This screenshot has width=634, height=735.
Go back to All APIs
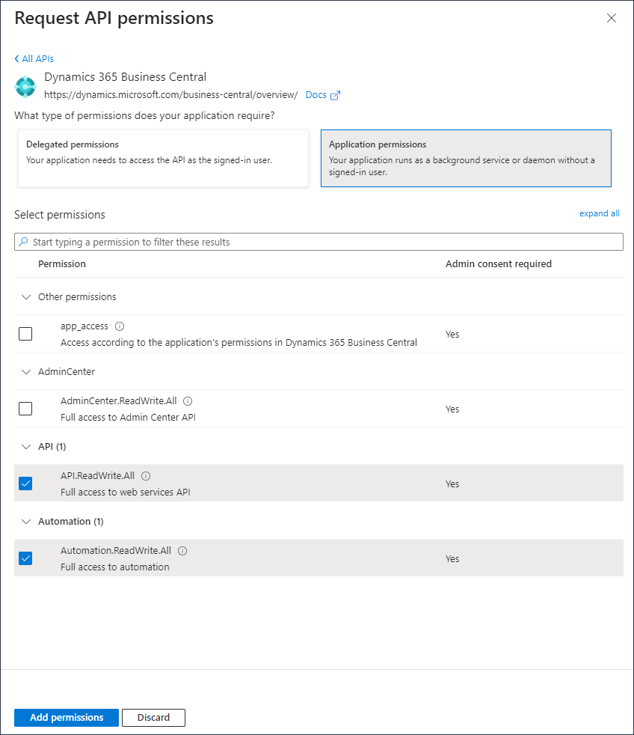pyautogui.click(x=34, y=59)
